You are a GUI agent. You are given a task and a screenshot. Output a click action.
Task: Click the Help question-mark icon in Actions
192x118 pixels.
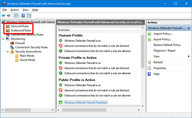(x=149, y=74)
